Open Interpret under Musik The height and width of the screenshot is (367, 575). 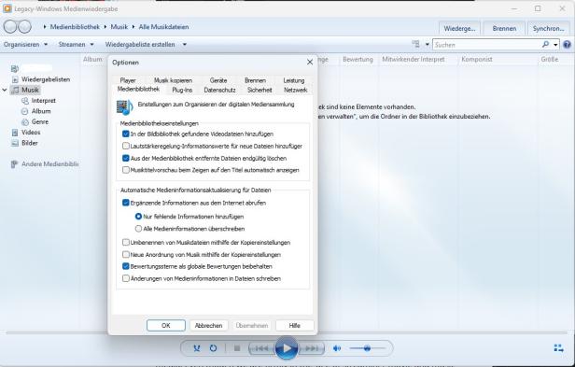[43, 101]
